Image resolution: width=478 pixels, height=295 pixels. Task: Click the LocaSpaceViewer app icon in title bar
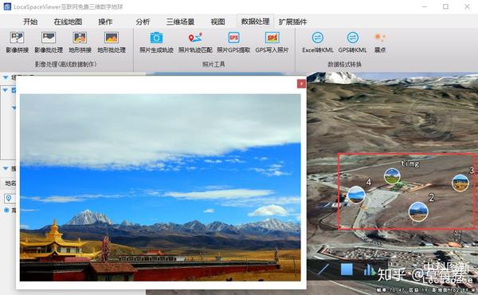(x=7, y=6)
